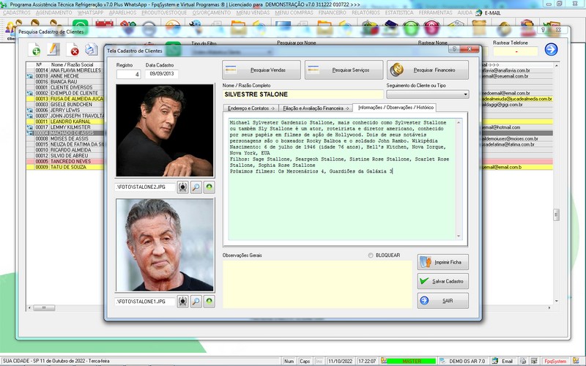The width and height of the screenshot is (586, 366).
Task: Click the add new client icon
Action: click(x=34, y=50)
